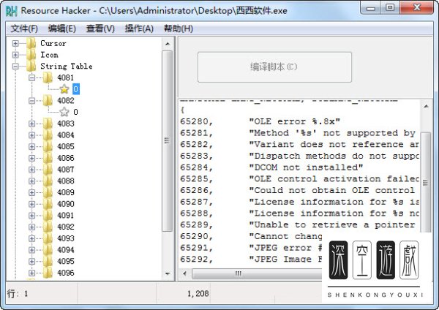Select highlighted resource 0 under 4081
The height and width of the screenshot is (310, 439).
pyautogui.click(x=76, y=89)
